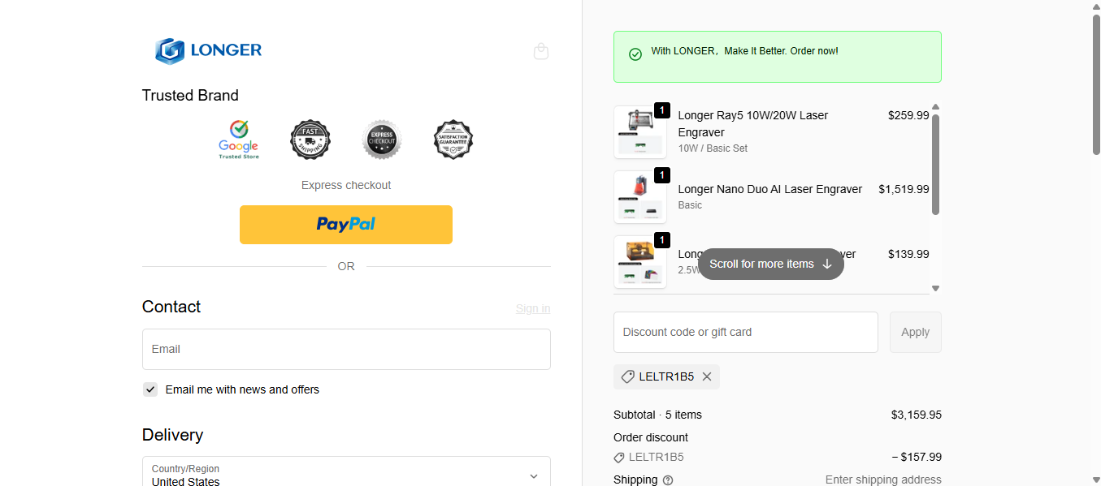This screenshot has width=1101, height=486.
Task: Click the Longer Ray5 laser engraver thumbnail
Action: point(640,132)
